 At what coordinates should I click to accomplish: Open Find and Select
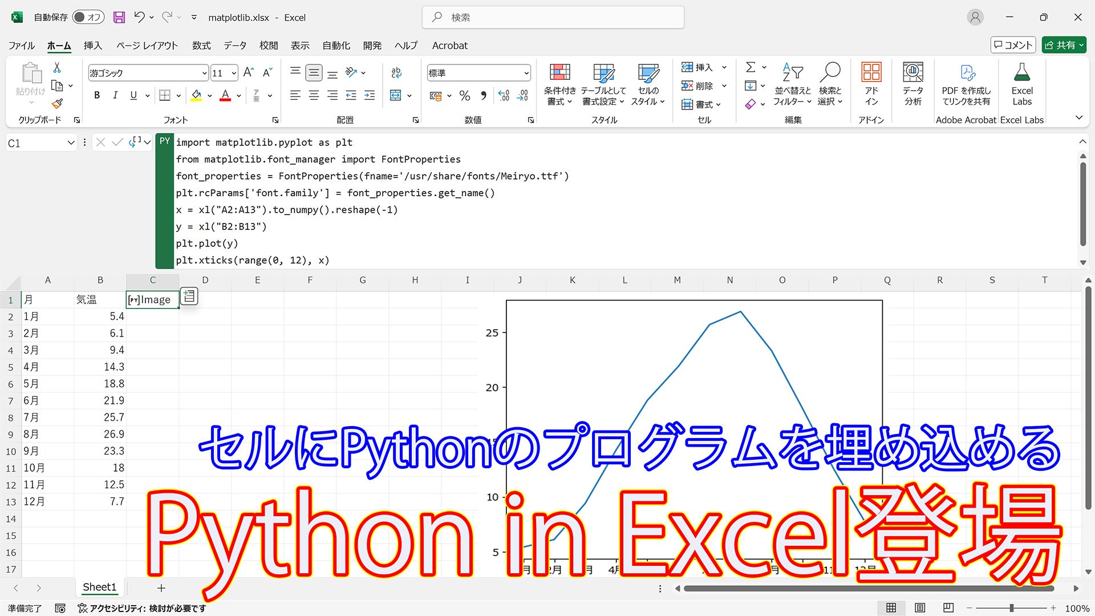[830, 84]
